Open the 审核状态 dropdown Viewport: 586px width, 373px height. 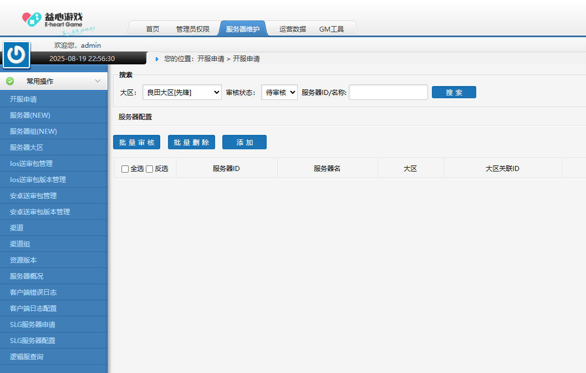(279, 93)
